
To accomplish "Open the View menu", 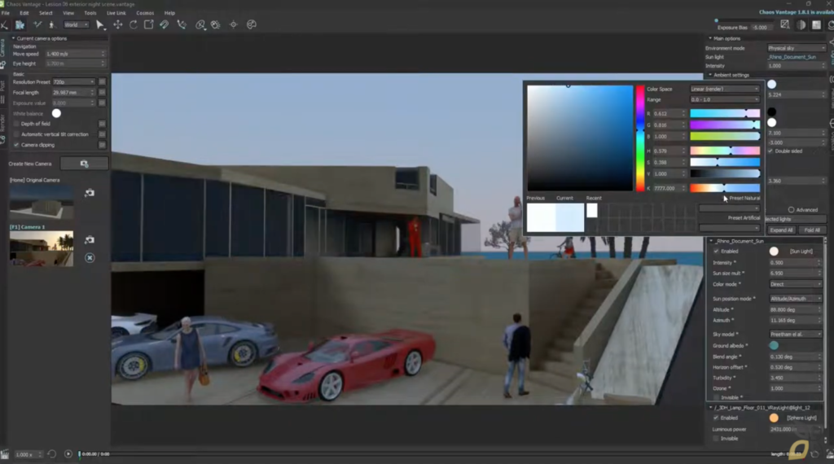I will [x=68, y=13].
